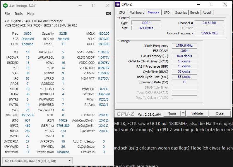Click the ProcODT value 36.9 Ω

[x=104, y=89]
